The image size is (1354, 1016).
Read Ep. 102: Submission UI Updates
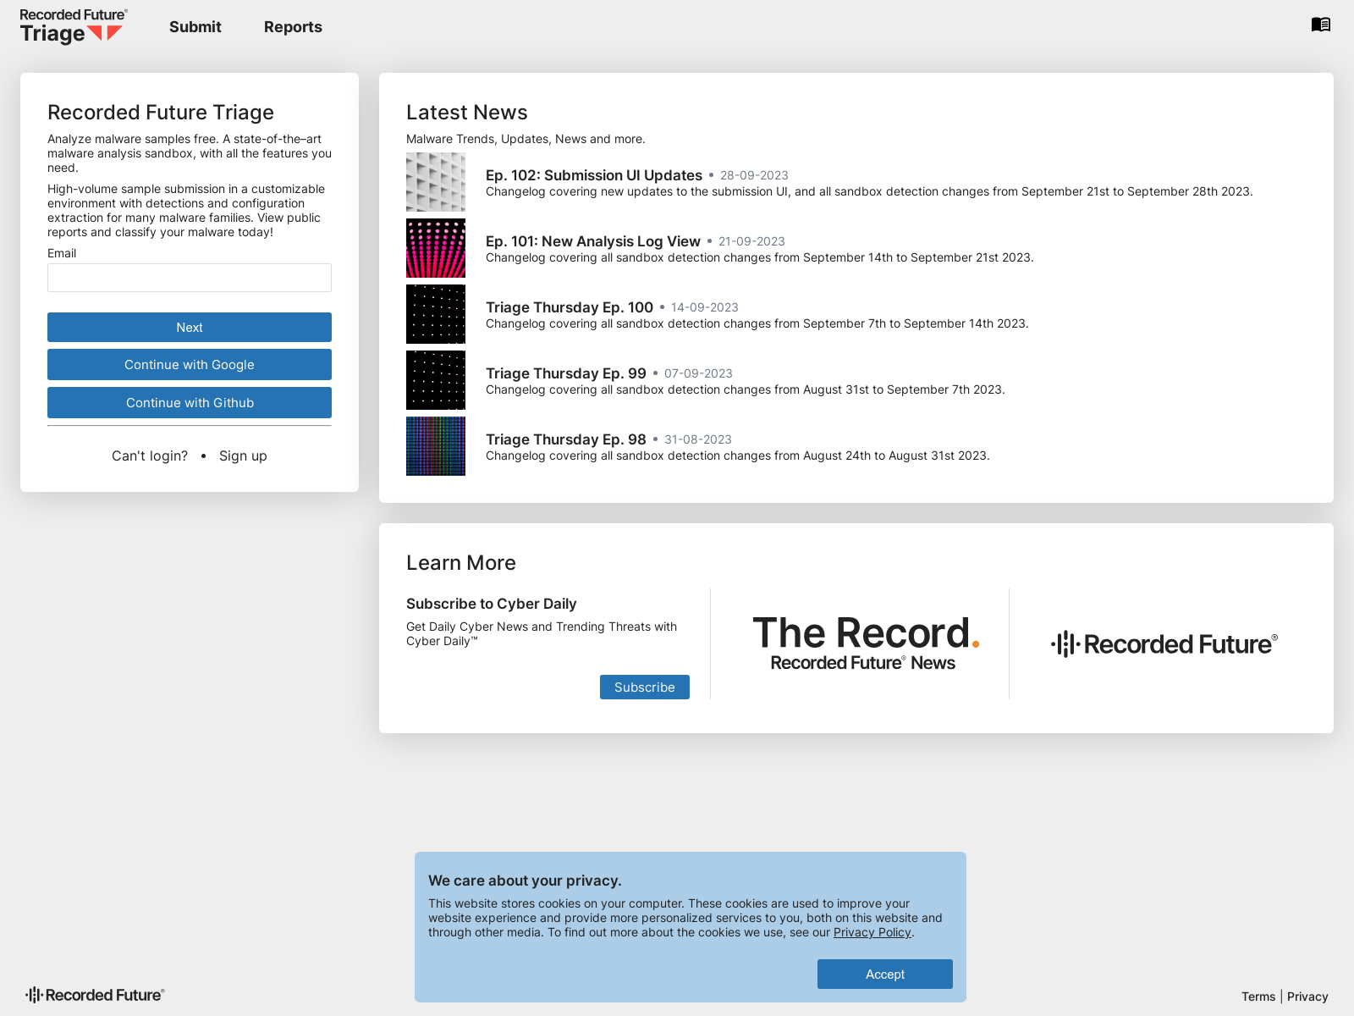click(x=594, y=175)
